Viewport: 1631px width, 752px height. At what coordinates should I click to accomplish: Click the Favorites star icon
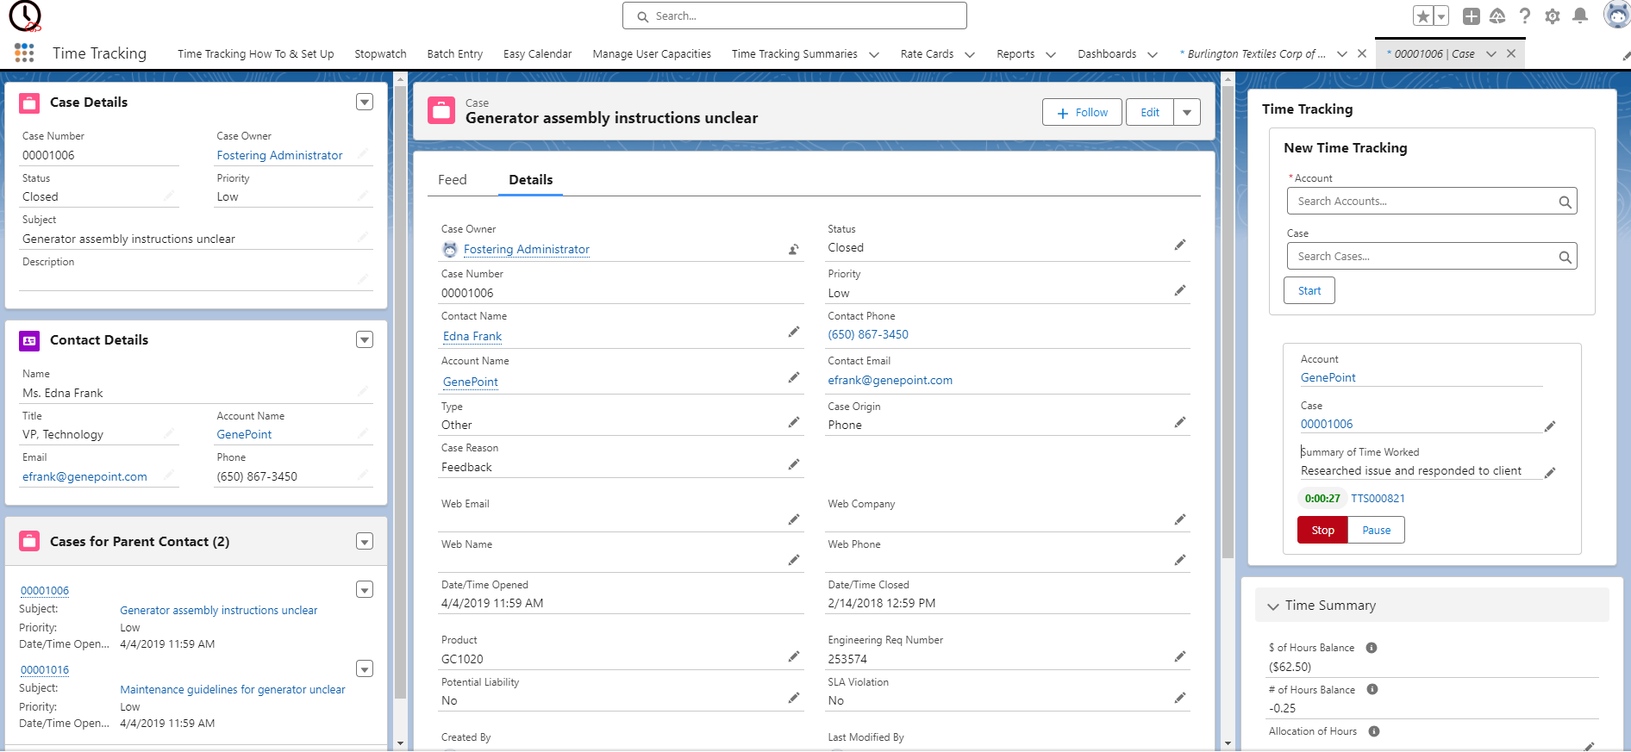[1422, 16]
